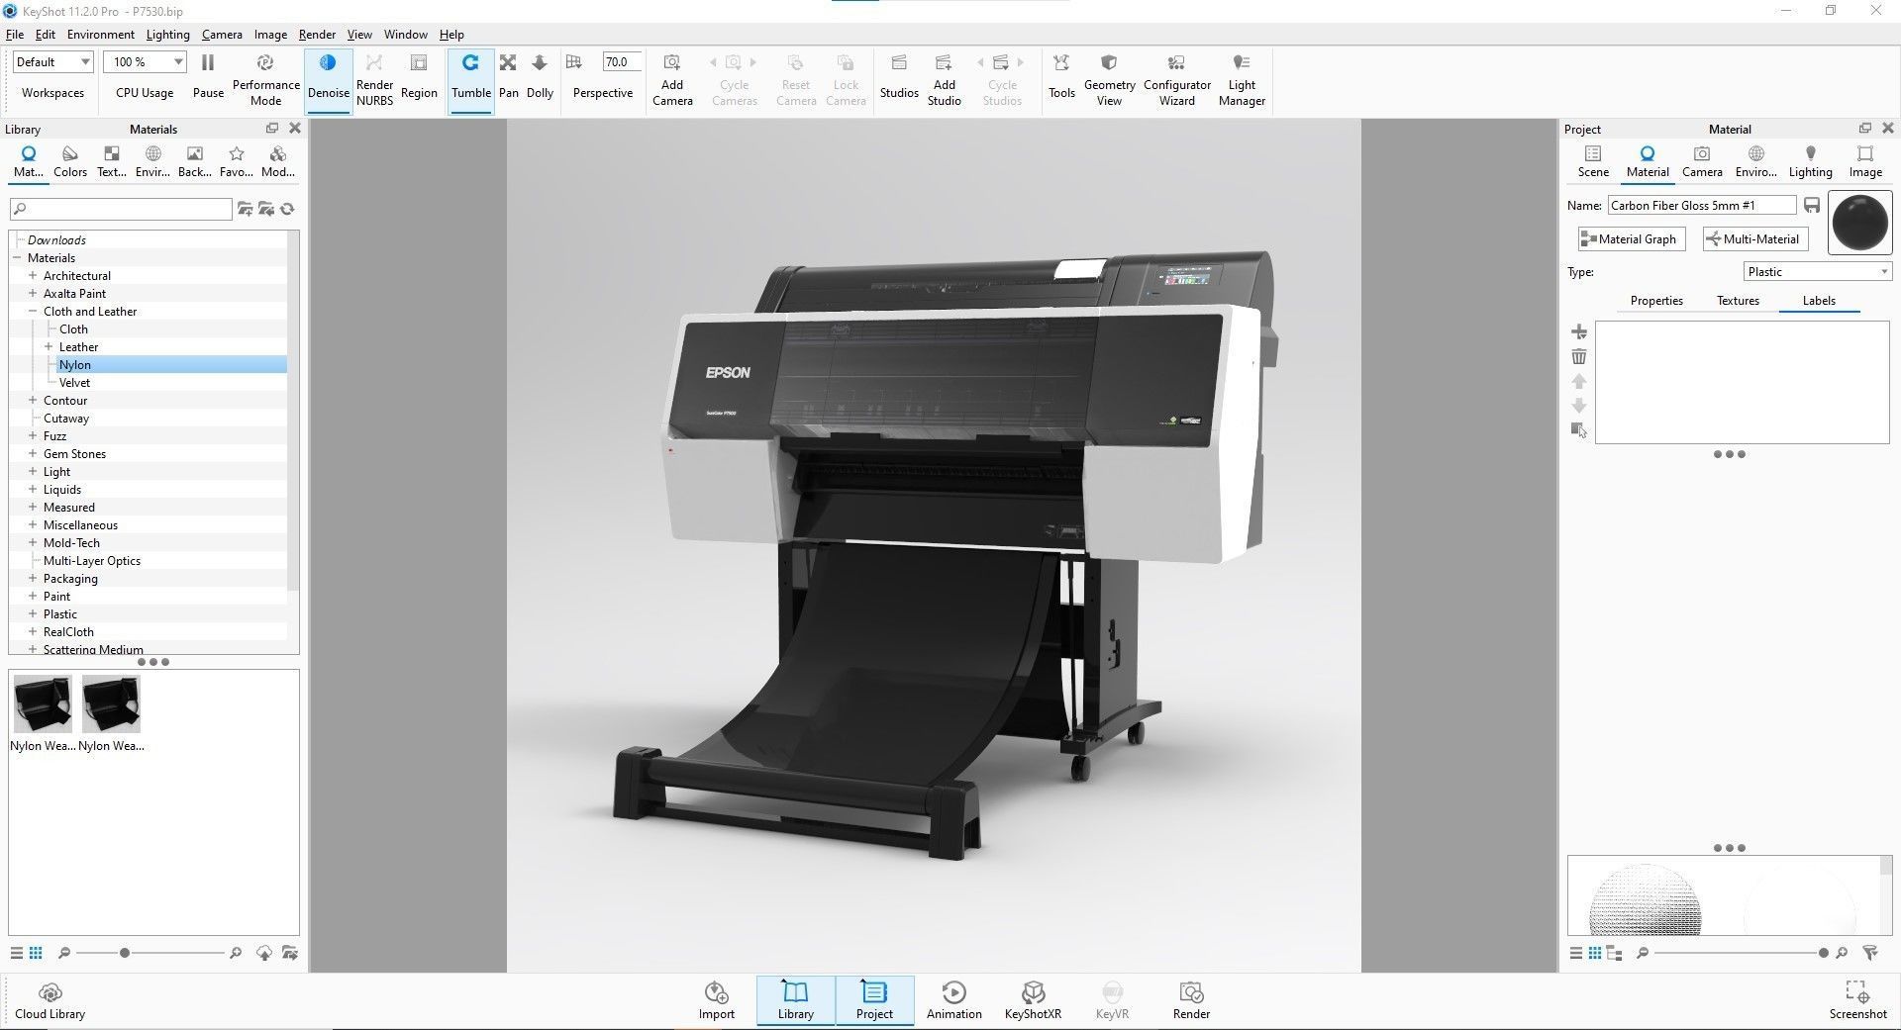Activate the Region render tool

click(x=419, y=78)
